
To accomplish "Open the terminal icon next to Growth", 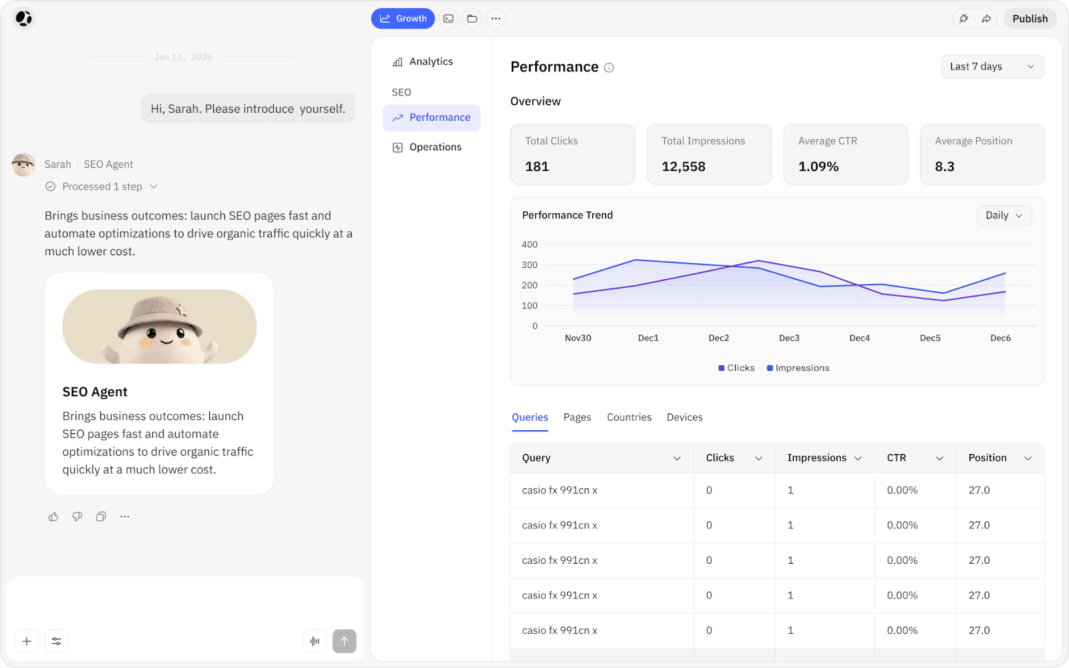I will (x=448, y=19).
